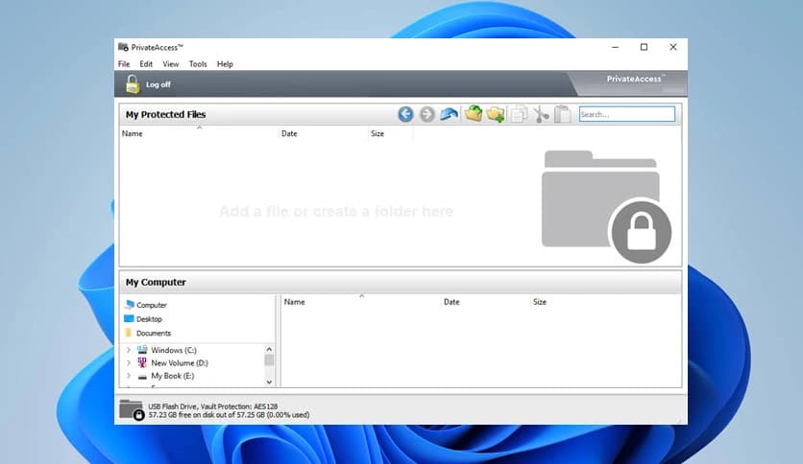Click the blue curved Up-level arrow icon
The height and width of the screenshot is (464, 803).
coord(450,114)
